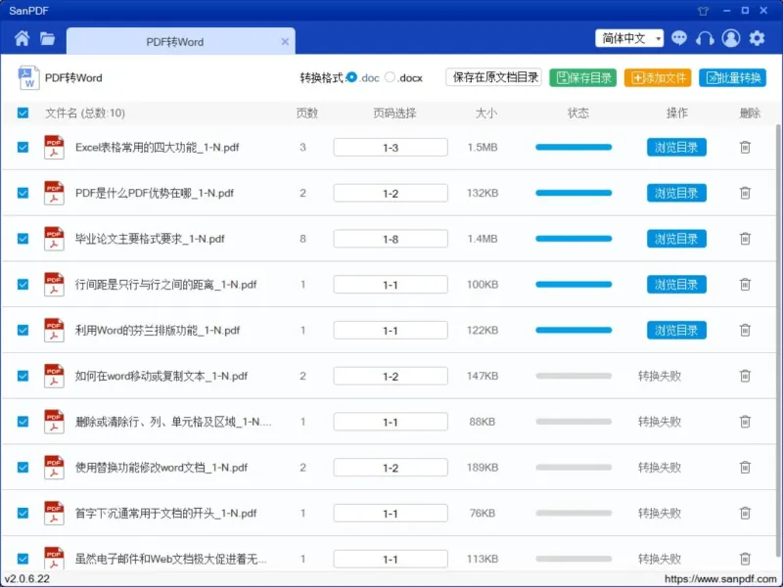Delete the 如何在word移动或复制文本 file via trash icon
This screenshot has height=587, width=783.
tap(745, 376)
